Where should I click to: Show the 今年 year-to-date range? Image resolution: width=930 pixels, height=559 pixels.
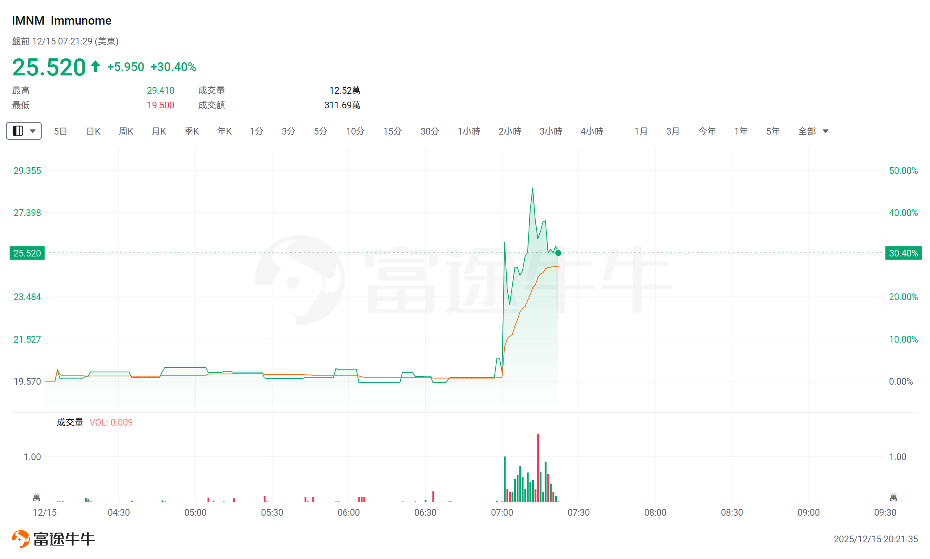pos(707,131)
